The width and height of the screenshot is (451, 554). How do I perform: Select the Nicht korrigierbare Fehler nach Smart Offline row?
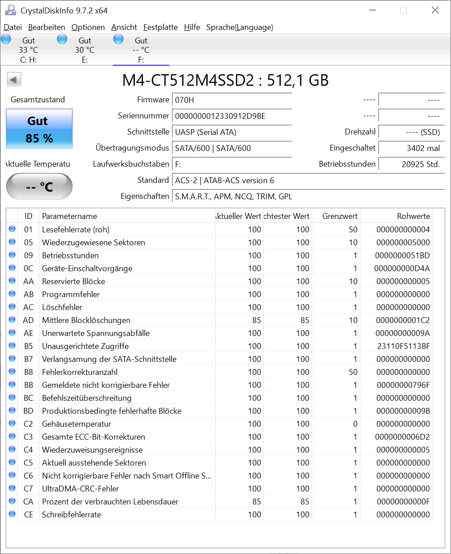click(x=219, y=475)
